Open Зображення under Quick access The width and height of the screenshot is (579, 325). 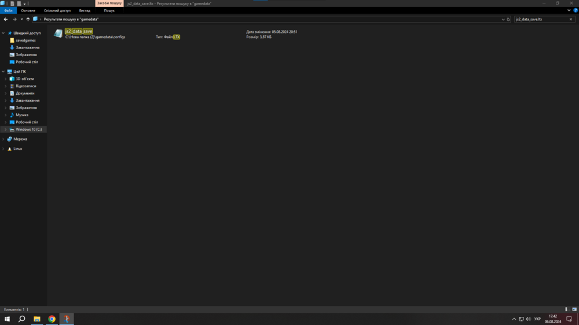tap(26, 54)
